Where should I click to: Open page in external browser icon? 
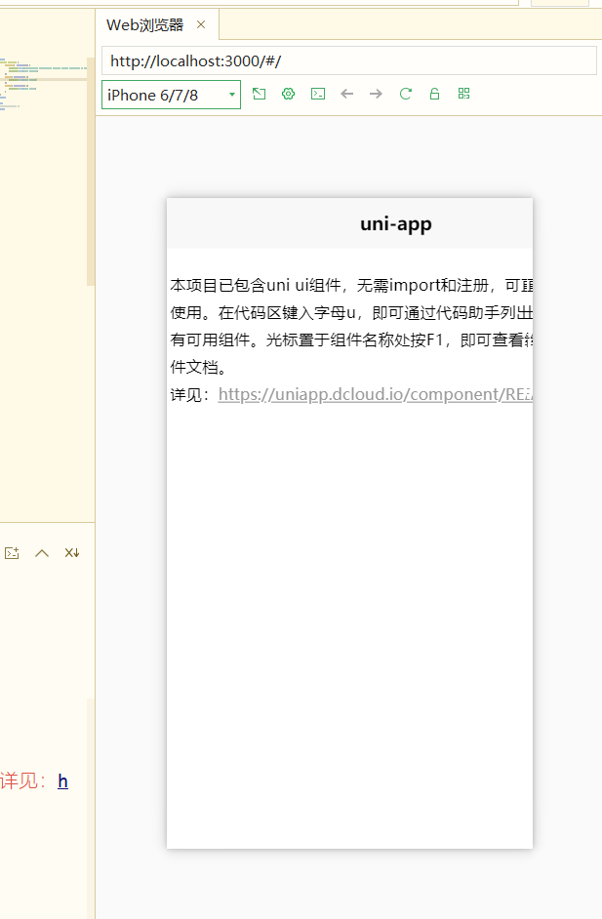tap(260, 94)
